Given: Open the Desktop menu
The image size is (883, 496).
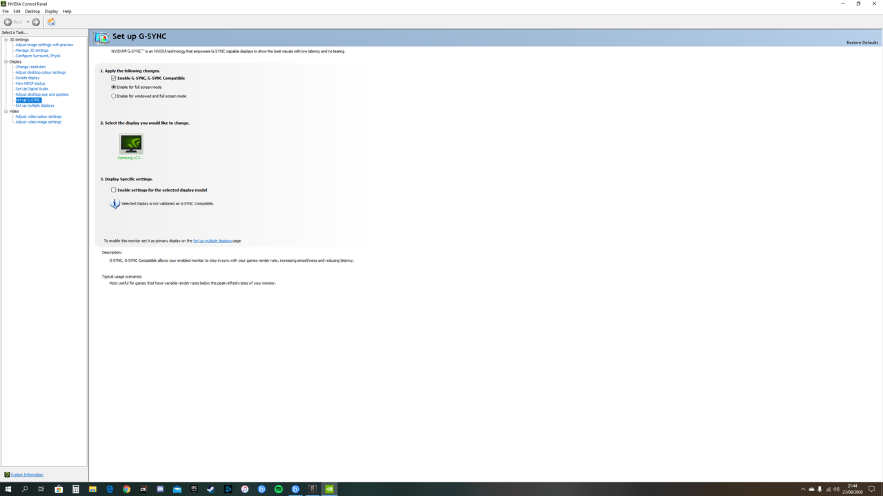Looking at the screenshot, I should (32, 12).
